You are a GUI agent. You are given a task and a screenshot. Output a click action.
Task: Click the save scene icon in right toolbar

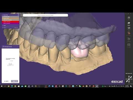129,17
